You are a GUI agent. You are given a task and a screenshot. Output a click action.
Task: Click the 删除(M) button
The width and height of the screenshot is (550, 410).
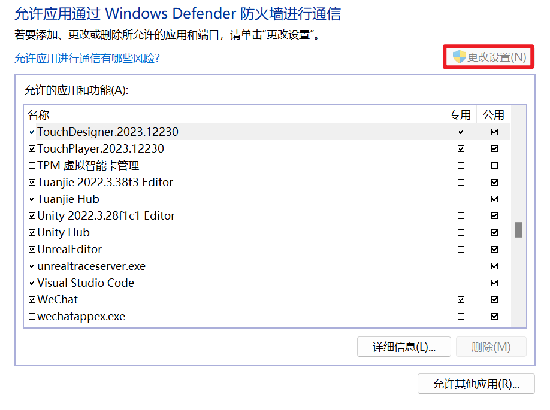[x=491, y=347]
